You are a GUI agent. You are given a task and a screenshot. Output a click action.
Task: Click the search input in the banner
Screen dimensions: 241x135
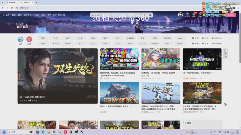pos(119,15)
